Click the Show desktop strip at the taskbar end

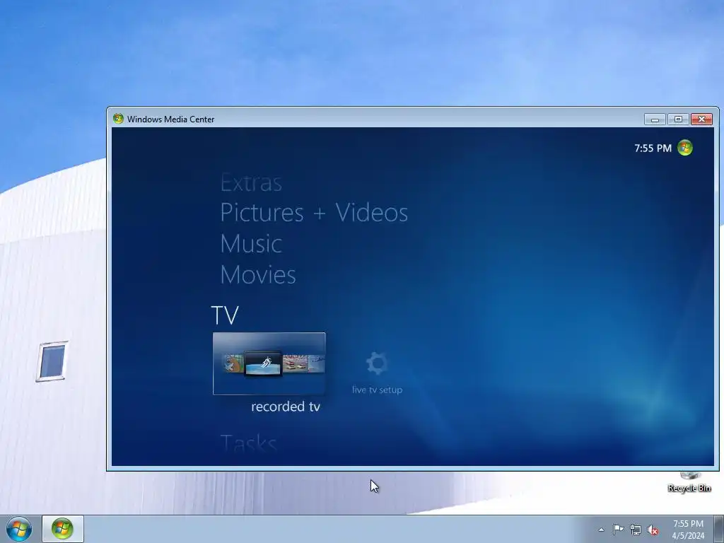(x=719, y=529)
